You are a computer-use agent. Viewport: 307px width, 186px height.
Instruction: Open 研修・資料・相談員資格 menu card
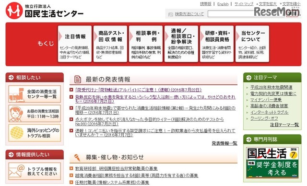click(x=217, y=44)
